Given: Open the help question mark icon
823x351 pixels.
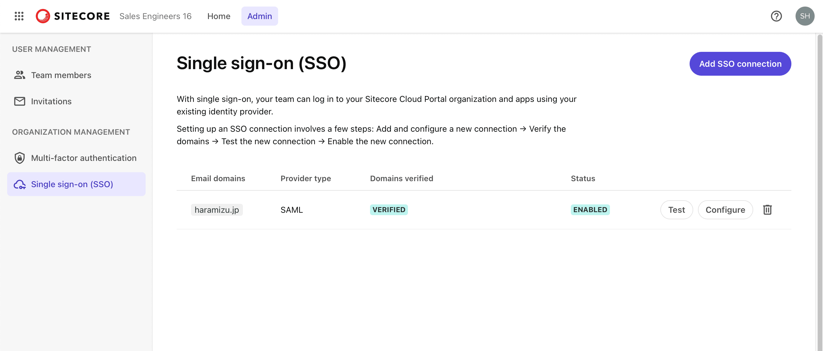Looking at the screenshot, I should pyautogui.click(x=776, y=16).
